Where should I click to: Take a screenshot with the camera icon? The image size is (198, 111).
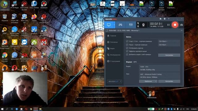click(x=182, y=25)
